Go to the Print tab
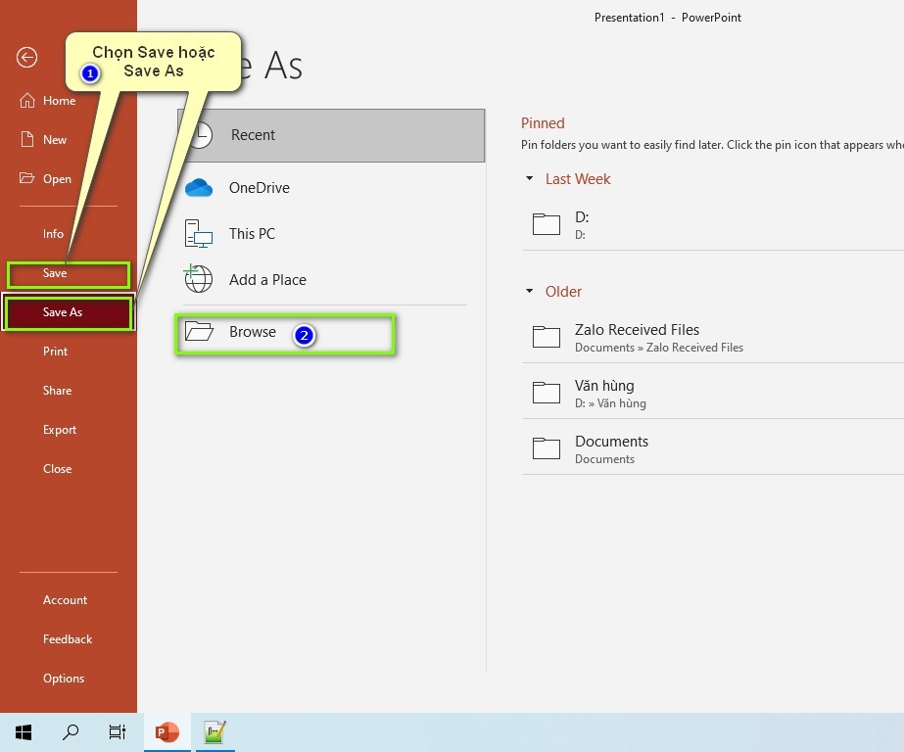This screenshot has height=752, width=904. 56,352
